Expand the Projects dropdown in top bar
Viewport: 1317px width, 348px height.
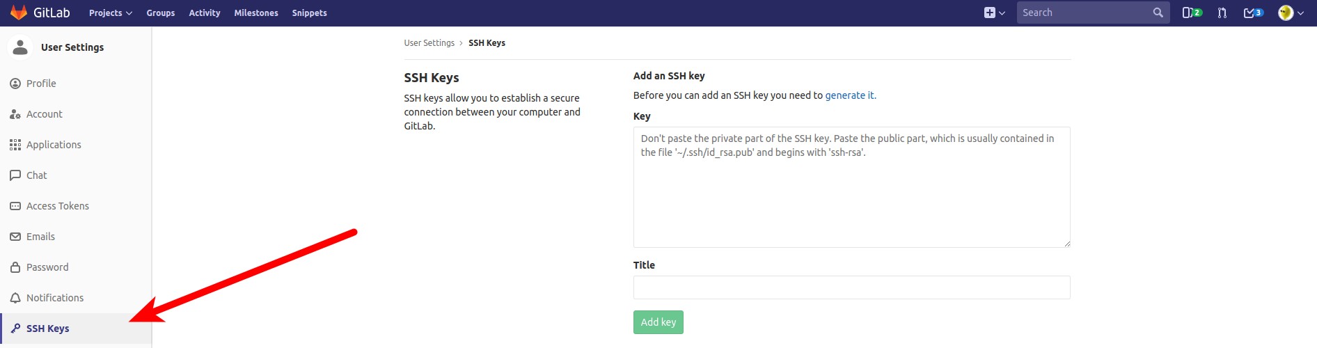pos(110,13)
